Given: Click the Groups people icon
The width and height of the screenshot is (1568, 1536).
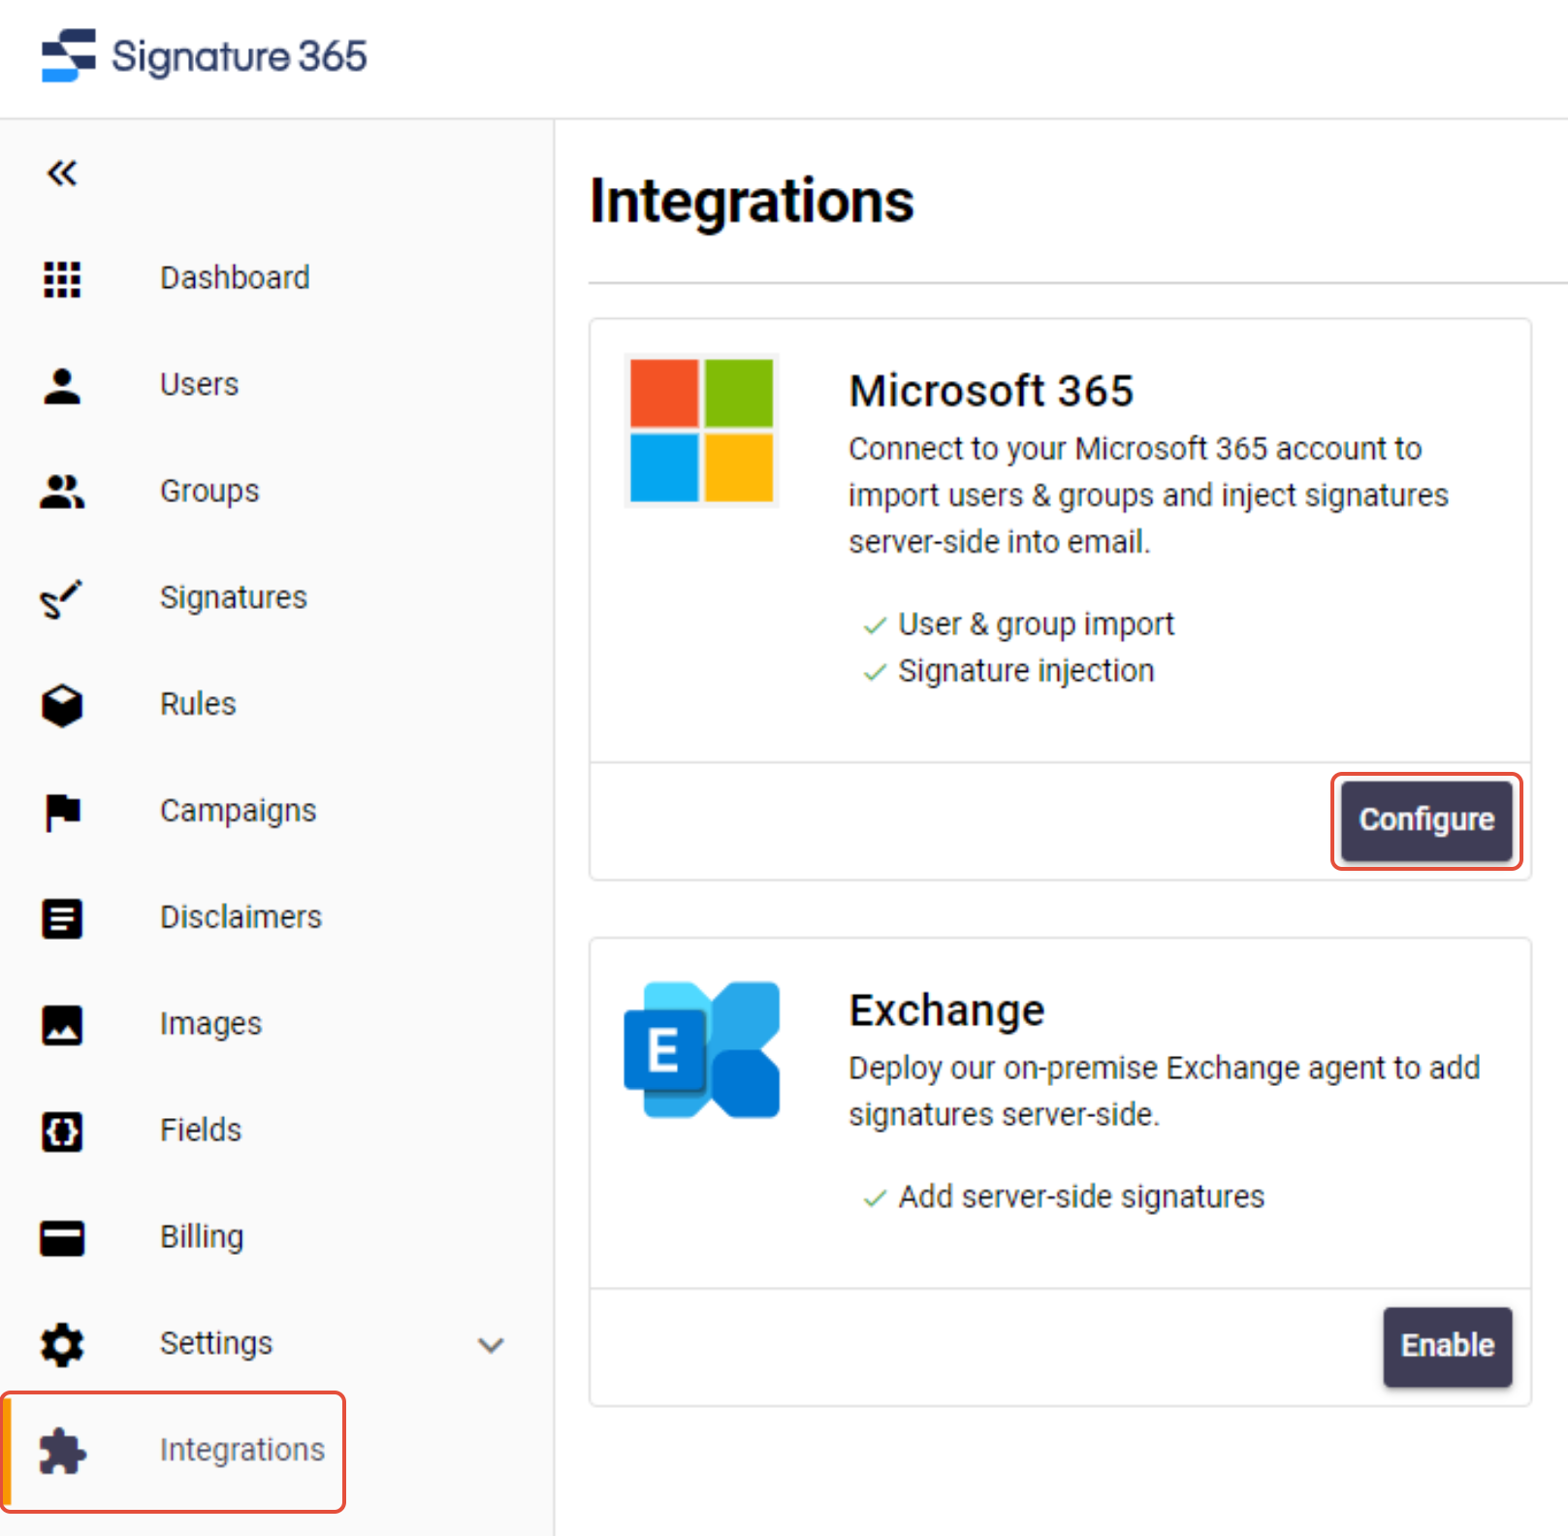Looking at the screenshot, I should [x=62, y=492].
